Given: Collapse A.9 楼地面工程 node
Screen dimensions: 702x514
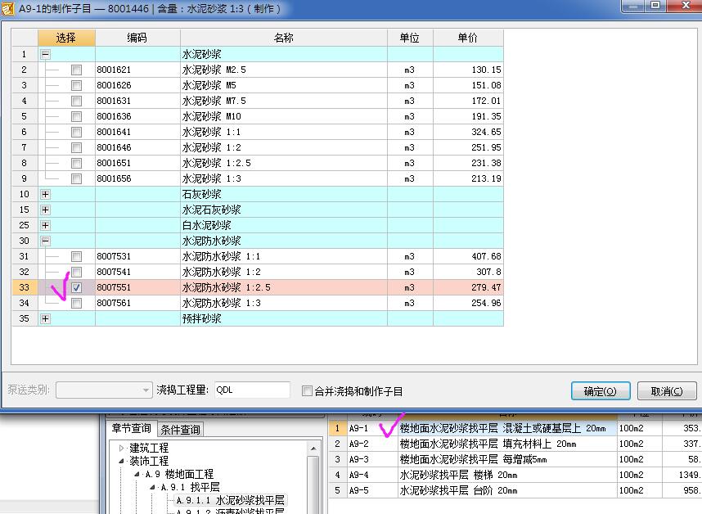Looking at the screenshot, I should tap(137, 474).
